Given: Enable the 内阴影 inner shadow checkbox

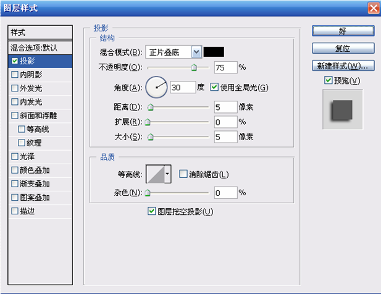Looking at the screenshot, I should click(x=15, y=75).
